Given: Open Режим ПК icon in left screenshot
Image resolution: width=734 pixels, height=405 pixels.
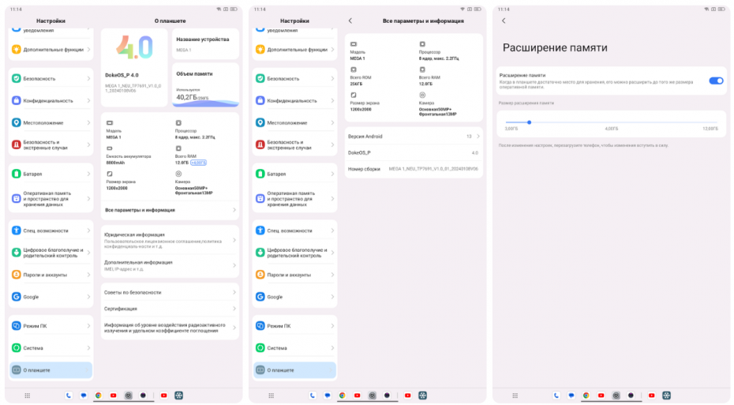Looking at the screenshot, I should click(17, 326).
